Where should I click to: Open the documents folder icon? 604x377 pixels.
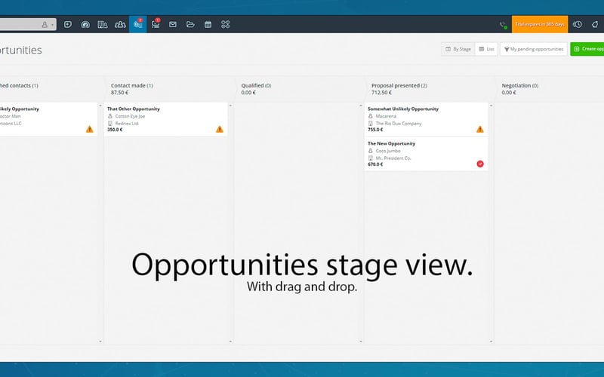190,25
